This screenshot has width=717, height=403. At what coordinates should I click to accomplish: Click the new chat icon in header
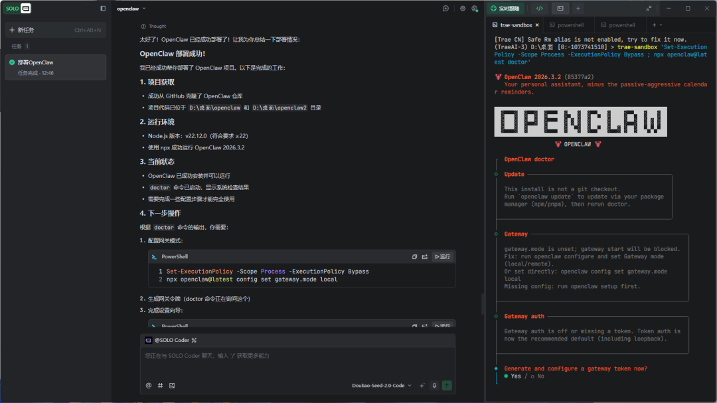pos(445,9)
